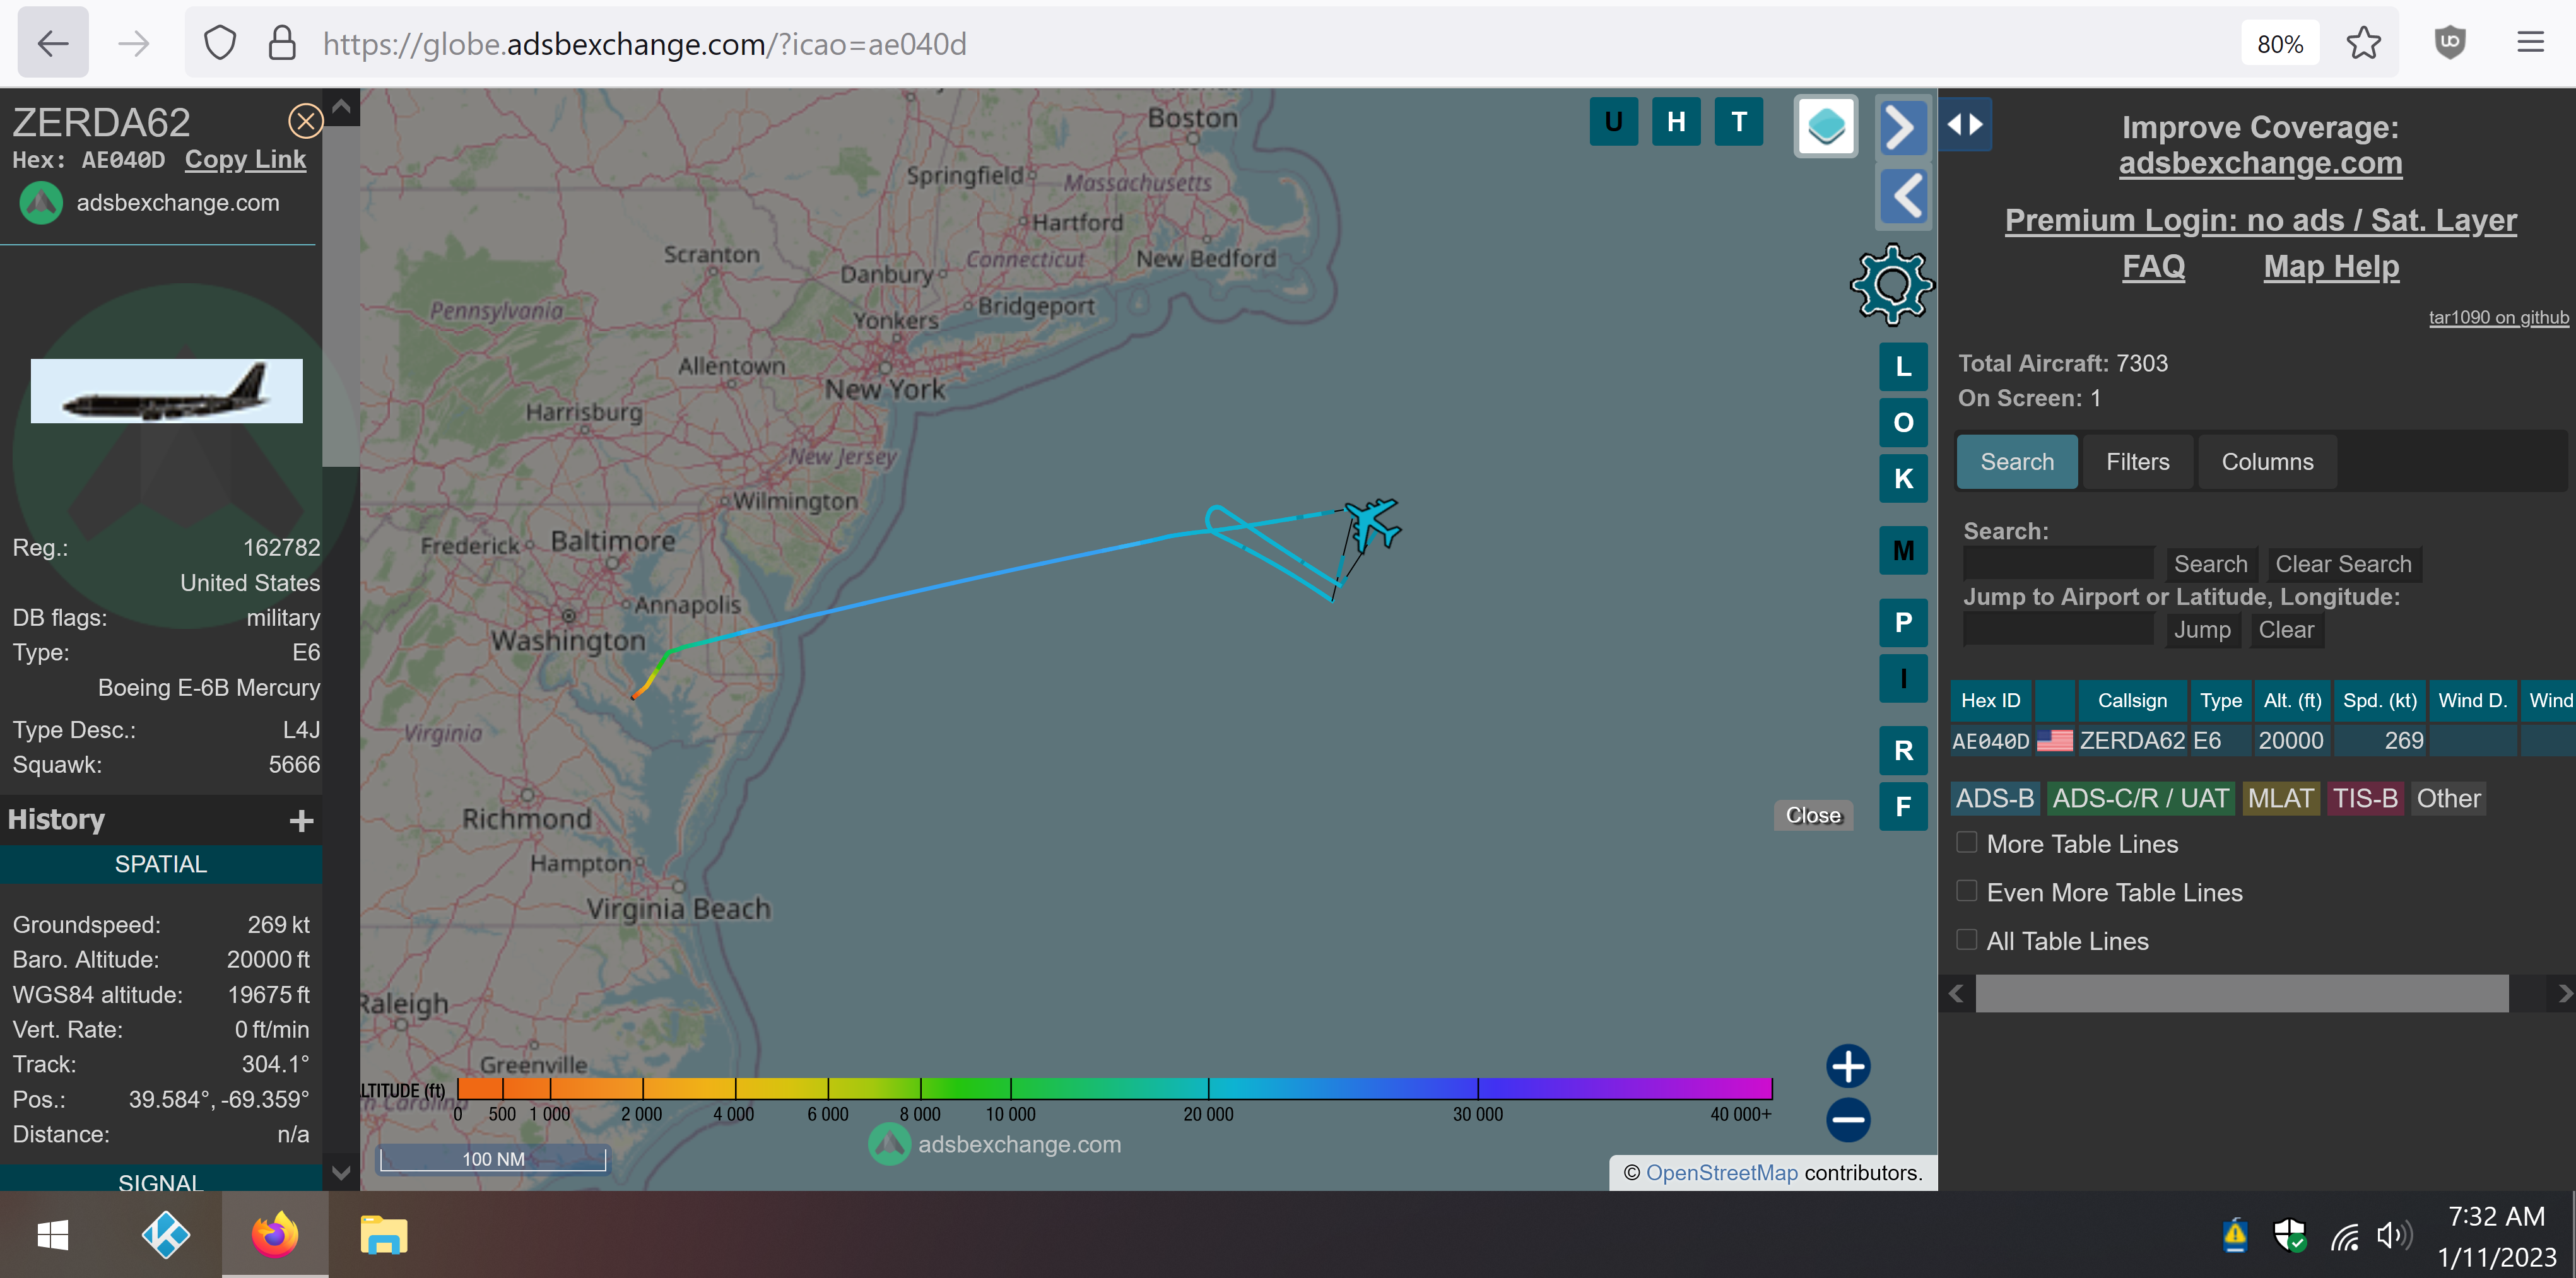The width and height of the screenshot is (2576, 1278).
Task: Open Kodi from the taskbar
Action: 165,1235
